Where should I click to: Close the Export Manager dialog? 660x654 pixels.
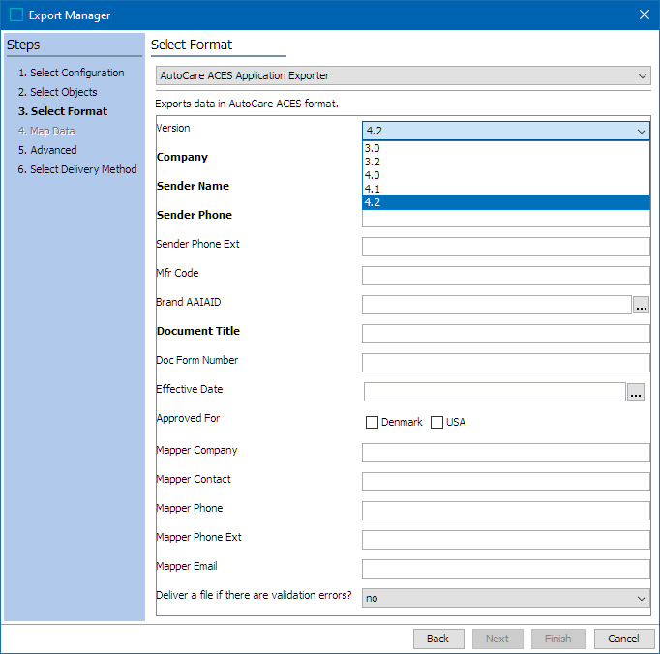pyautogui.click(x=644, y=15)
